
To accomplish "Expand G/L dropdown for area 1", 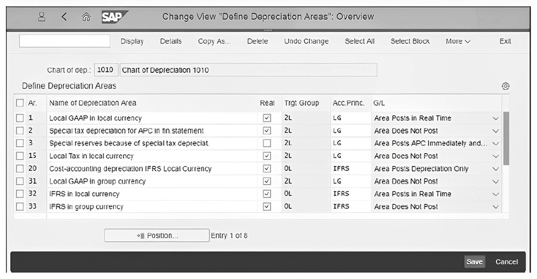I will (x=495, y=118).
